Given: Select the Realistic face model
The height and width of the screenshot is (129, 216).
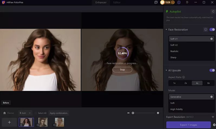Looking at the screenshot, I should 192,51.
